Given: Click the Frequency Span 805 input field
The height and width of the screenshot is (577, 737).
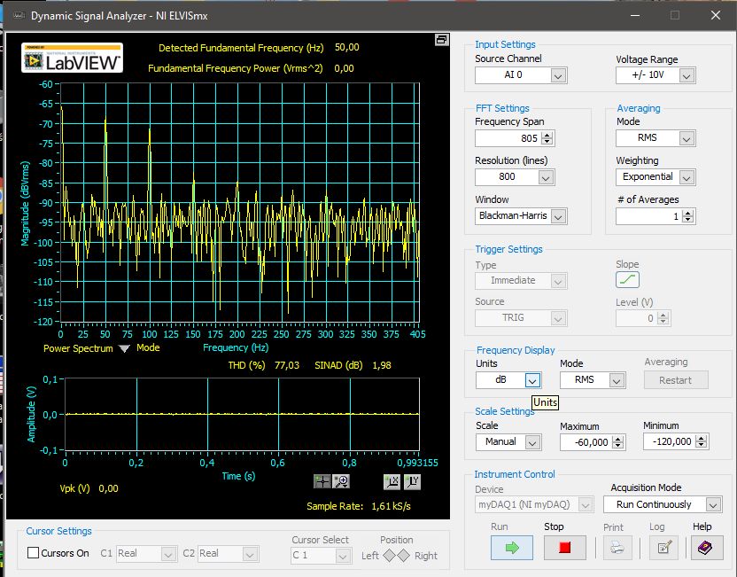Looking at the screenshot, I should pos(508,138).
